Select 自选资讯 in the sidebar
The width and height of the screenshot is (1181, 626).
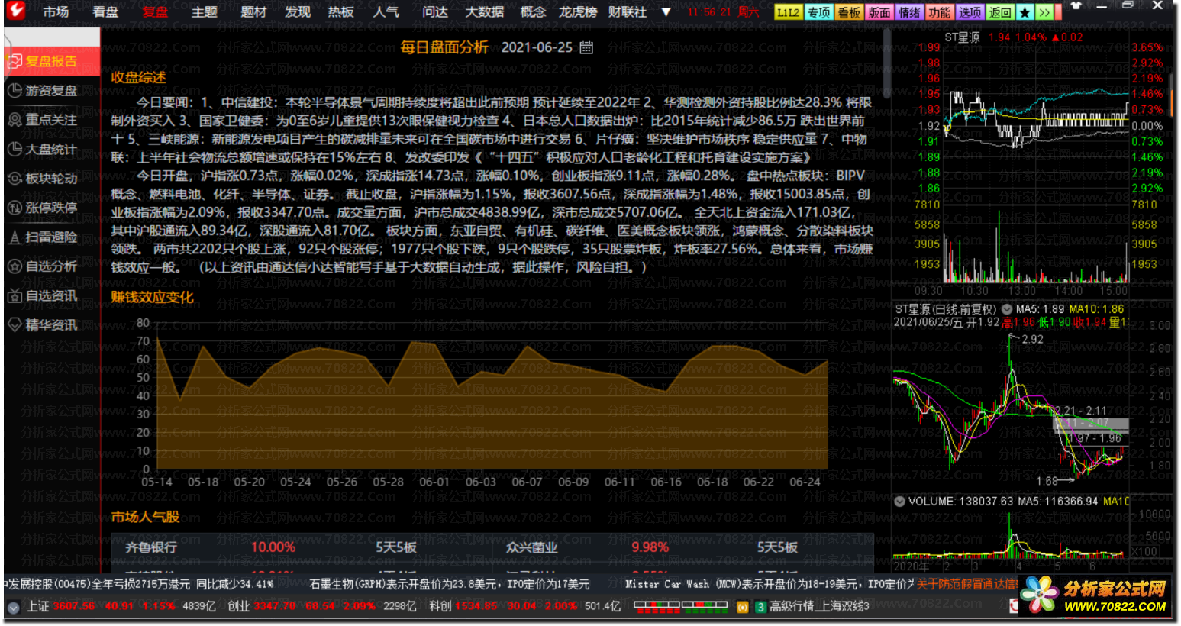50,295
